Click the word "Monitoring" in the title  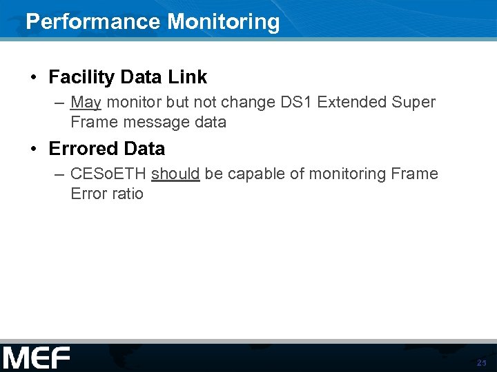[224, 21]
